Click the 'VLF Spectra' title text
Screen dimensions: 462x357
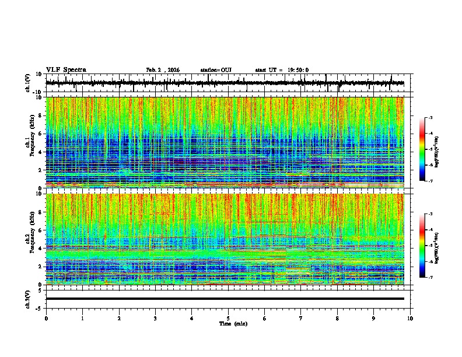(x=66, y=70)
